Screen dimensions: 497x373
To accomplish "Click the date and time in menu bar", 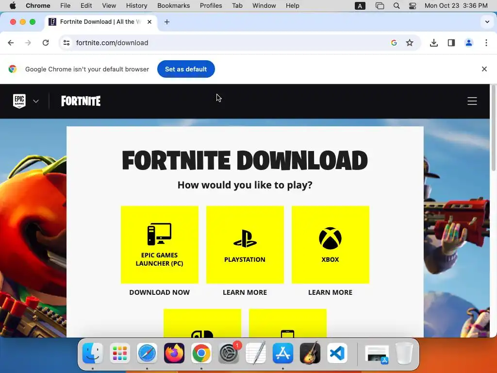I will point(456,6).
